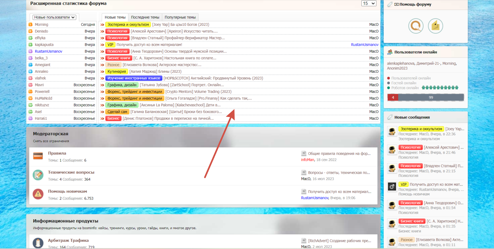The height and width of the screenshot is (249, 494).
Task: Open the Правила forum credit card icon
Action: [38, 156]
